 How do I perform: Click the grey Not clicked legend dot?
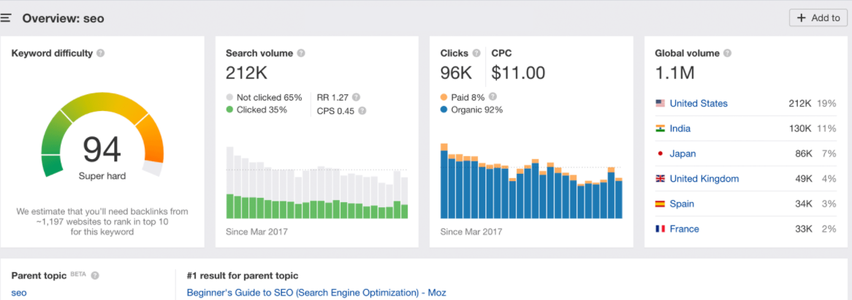click(230, 98)
